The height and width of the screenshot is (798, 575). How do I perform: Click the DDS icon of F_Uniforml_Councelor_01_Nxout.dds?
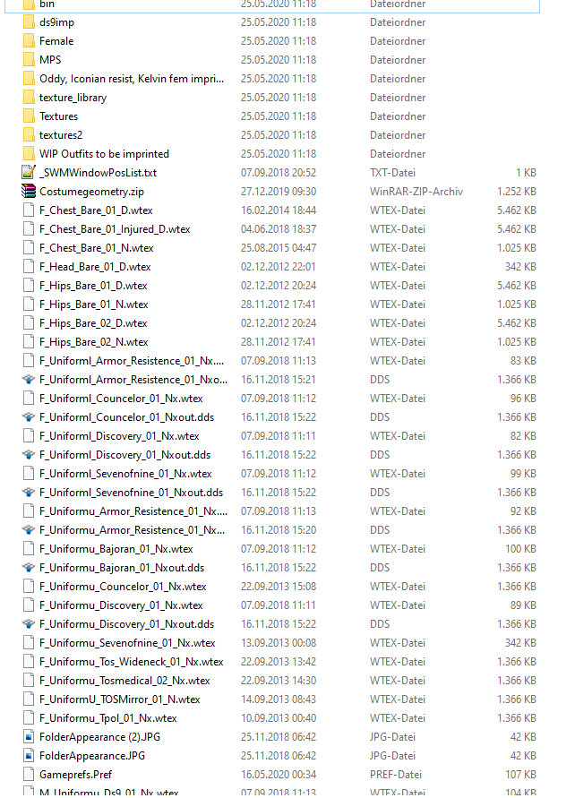[29, 417]
